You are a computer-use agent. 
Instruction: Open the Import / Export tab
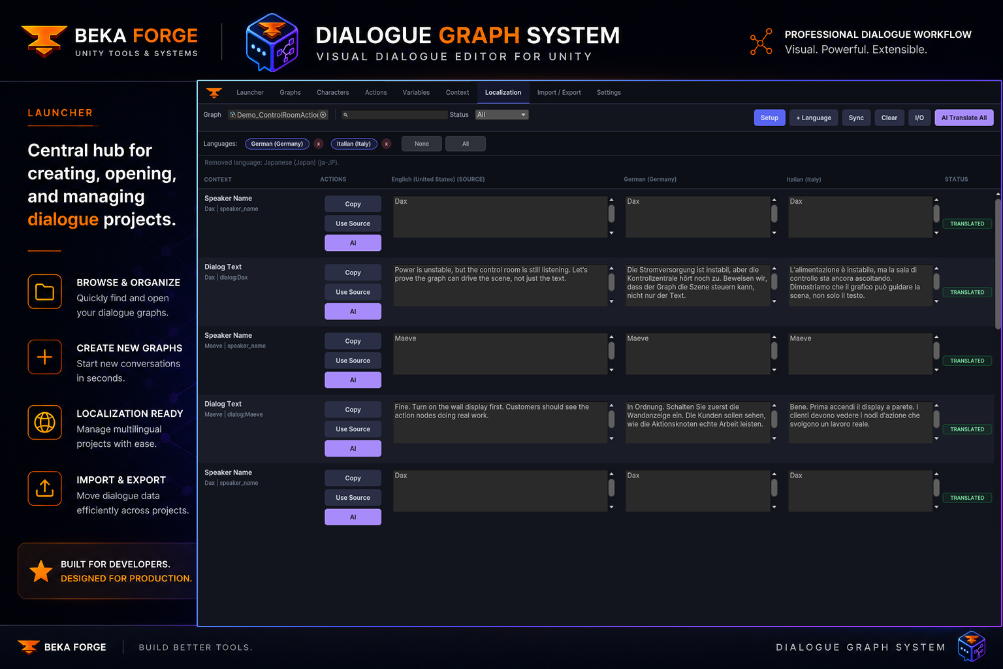[x=559, y=93]
